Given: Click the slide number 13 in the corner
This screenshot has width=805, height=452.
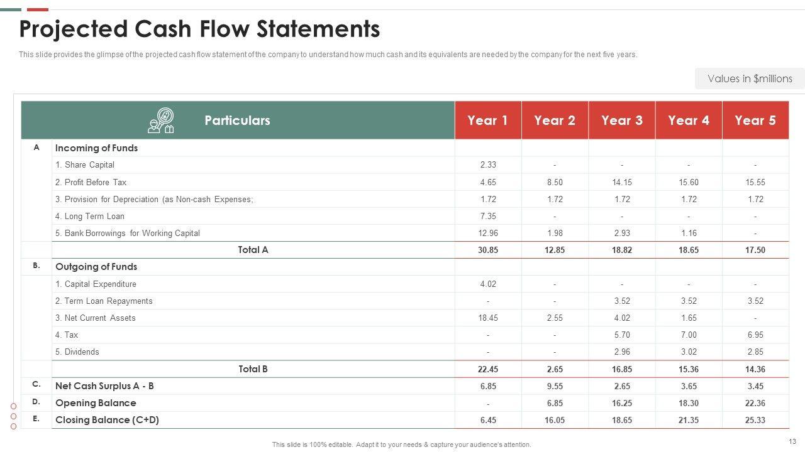Looking at the screenshot, I should (792, 441).
